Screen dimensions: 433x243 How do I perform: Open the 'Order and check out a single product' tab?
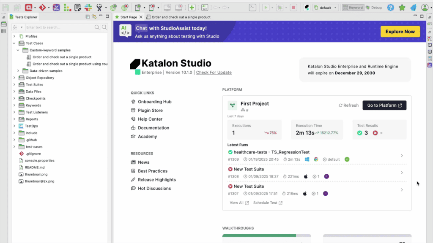tap(181, 17)
